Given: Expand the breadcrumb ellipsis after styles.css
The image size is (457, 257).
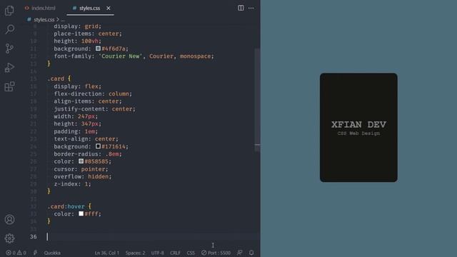Looking at the screenshot, I should pyautogui.click(x=63, y=19).
